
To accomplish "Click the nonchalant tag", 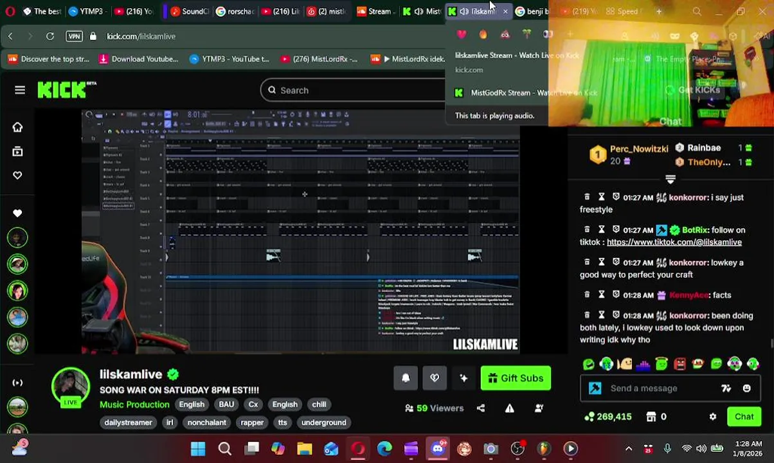I will pyautogui.click(x=206, y=422).
